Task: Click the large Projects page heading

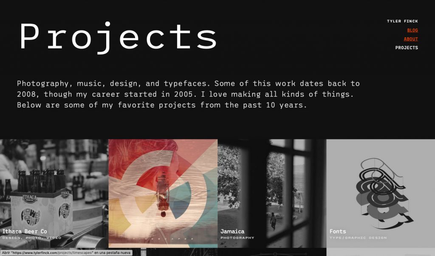Action: [x=118, y=37]
